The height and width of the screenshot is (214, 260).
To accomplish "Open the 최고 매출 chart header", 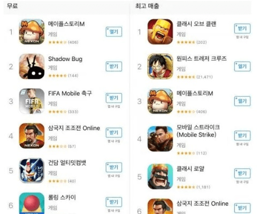I will 147,6.
